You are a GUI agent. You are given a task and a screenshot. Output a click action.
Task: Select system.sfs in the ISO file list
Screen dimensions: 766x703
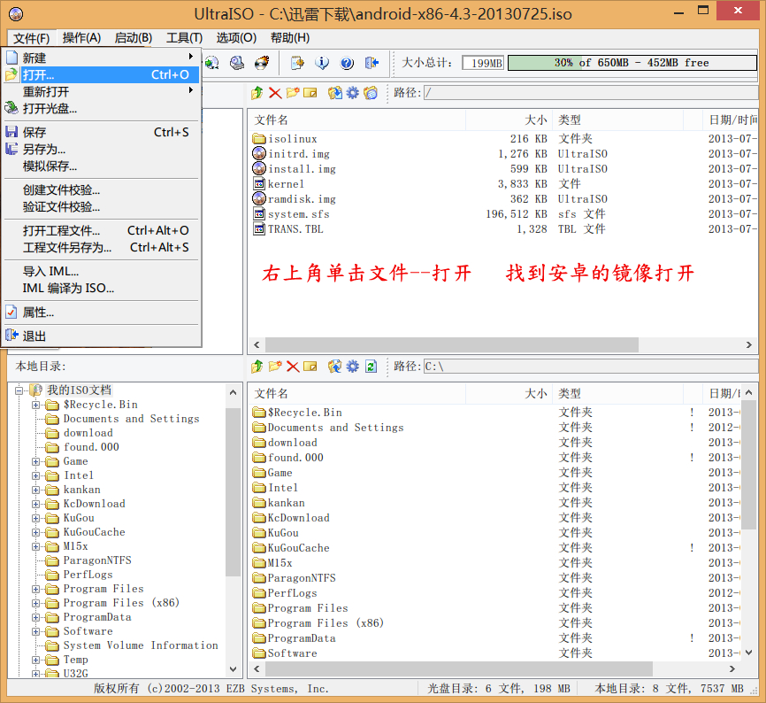[x=298, y=214]
